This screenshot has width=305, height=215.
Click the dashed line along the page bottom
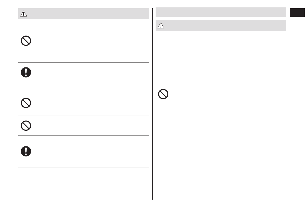pos(152,214)
